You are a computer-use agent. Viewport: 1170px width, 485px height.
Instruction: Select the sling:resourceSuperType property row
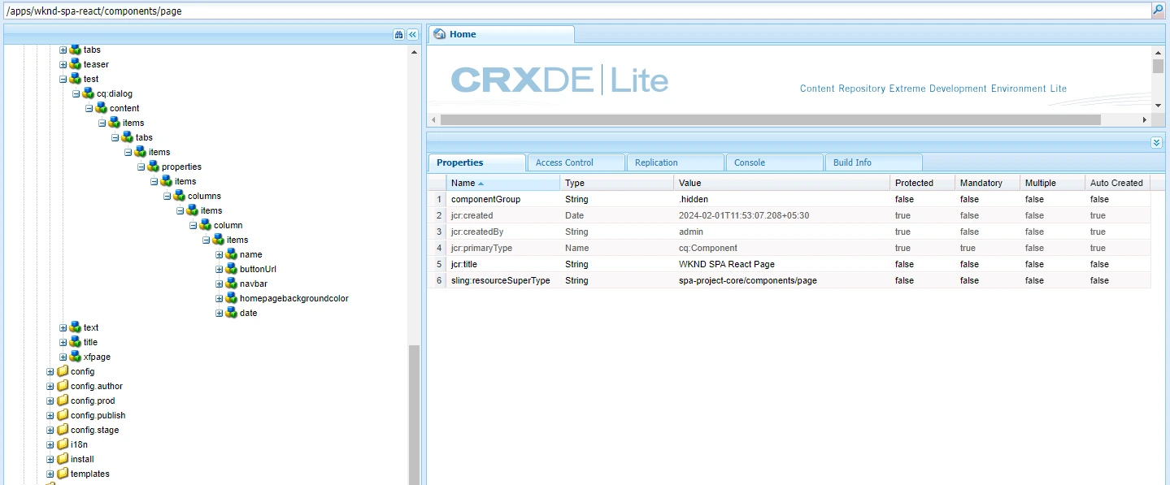pyautogui.click(x=500, y=280)
